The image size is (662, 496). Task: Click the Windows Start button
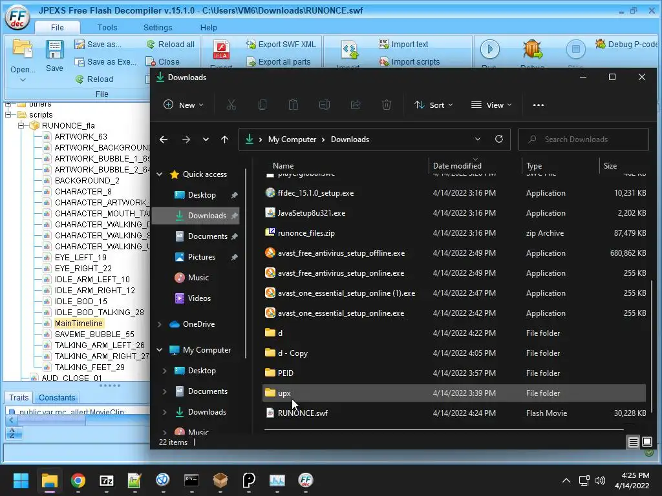pyautogui.click(x=21, y=480)
